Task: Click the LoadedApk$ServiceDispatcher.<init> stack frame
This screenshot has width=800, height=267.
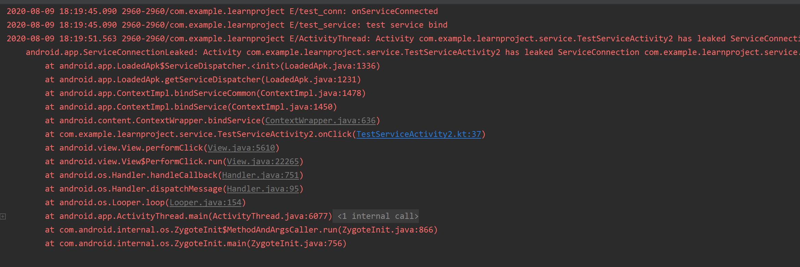Action: tap(212, 66)
